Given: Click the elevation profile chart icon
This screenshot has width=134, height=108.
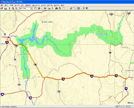Looking at the screenshot, I should point(49,8).
